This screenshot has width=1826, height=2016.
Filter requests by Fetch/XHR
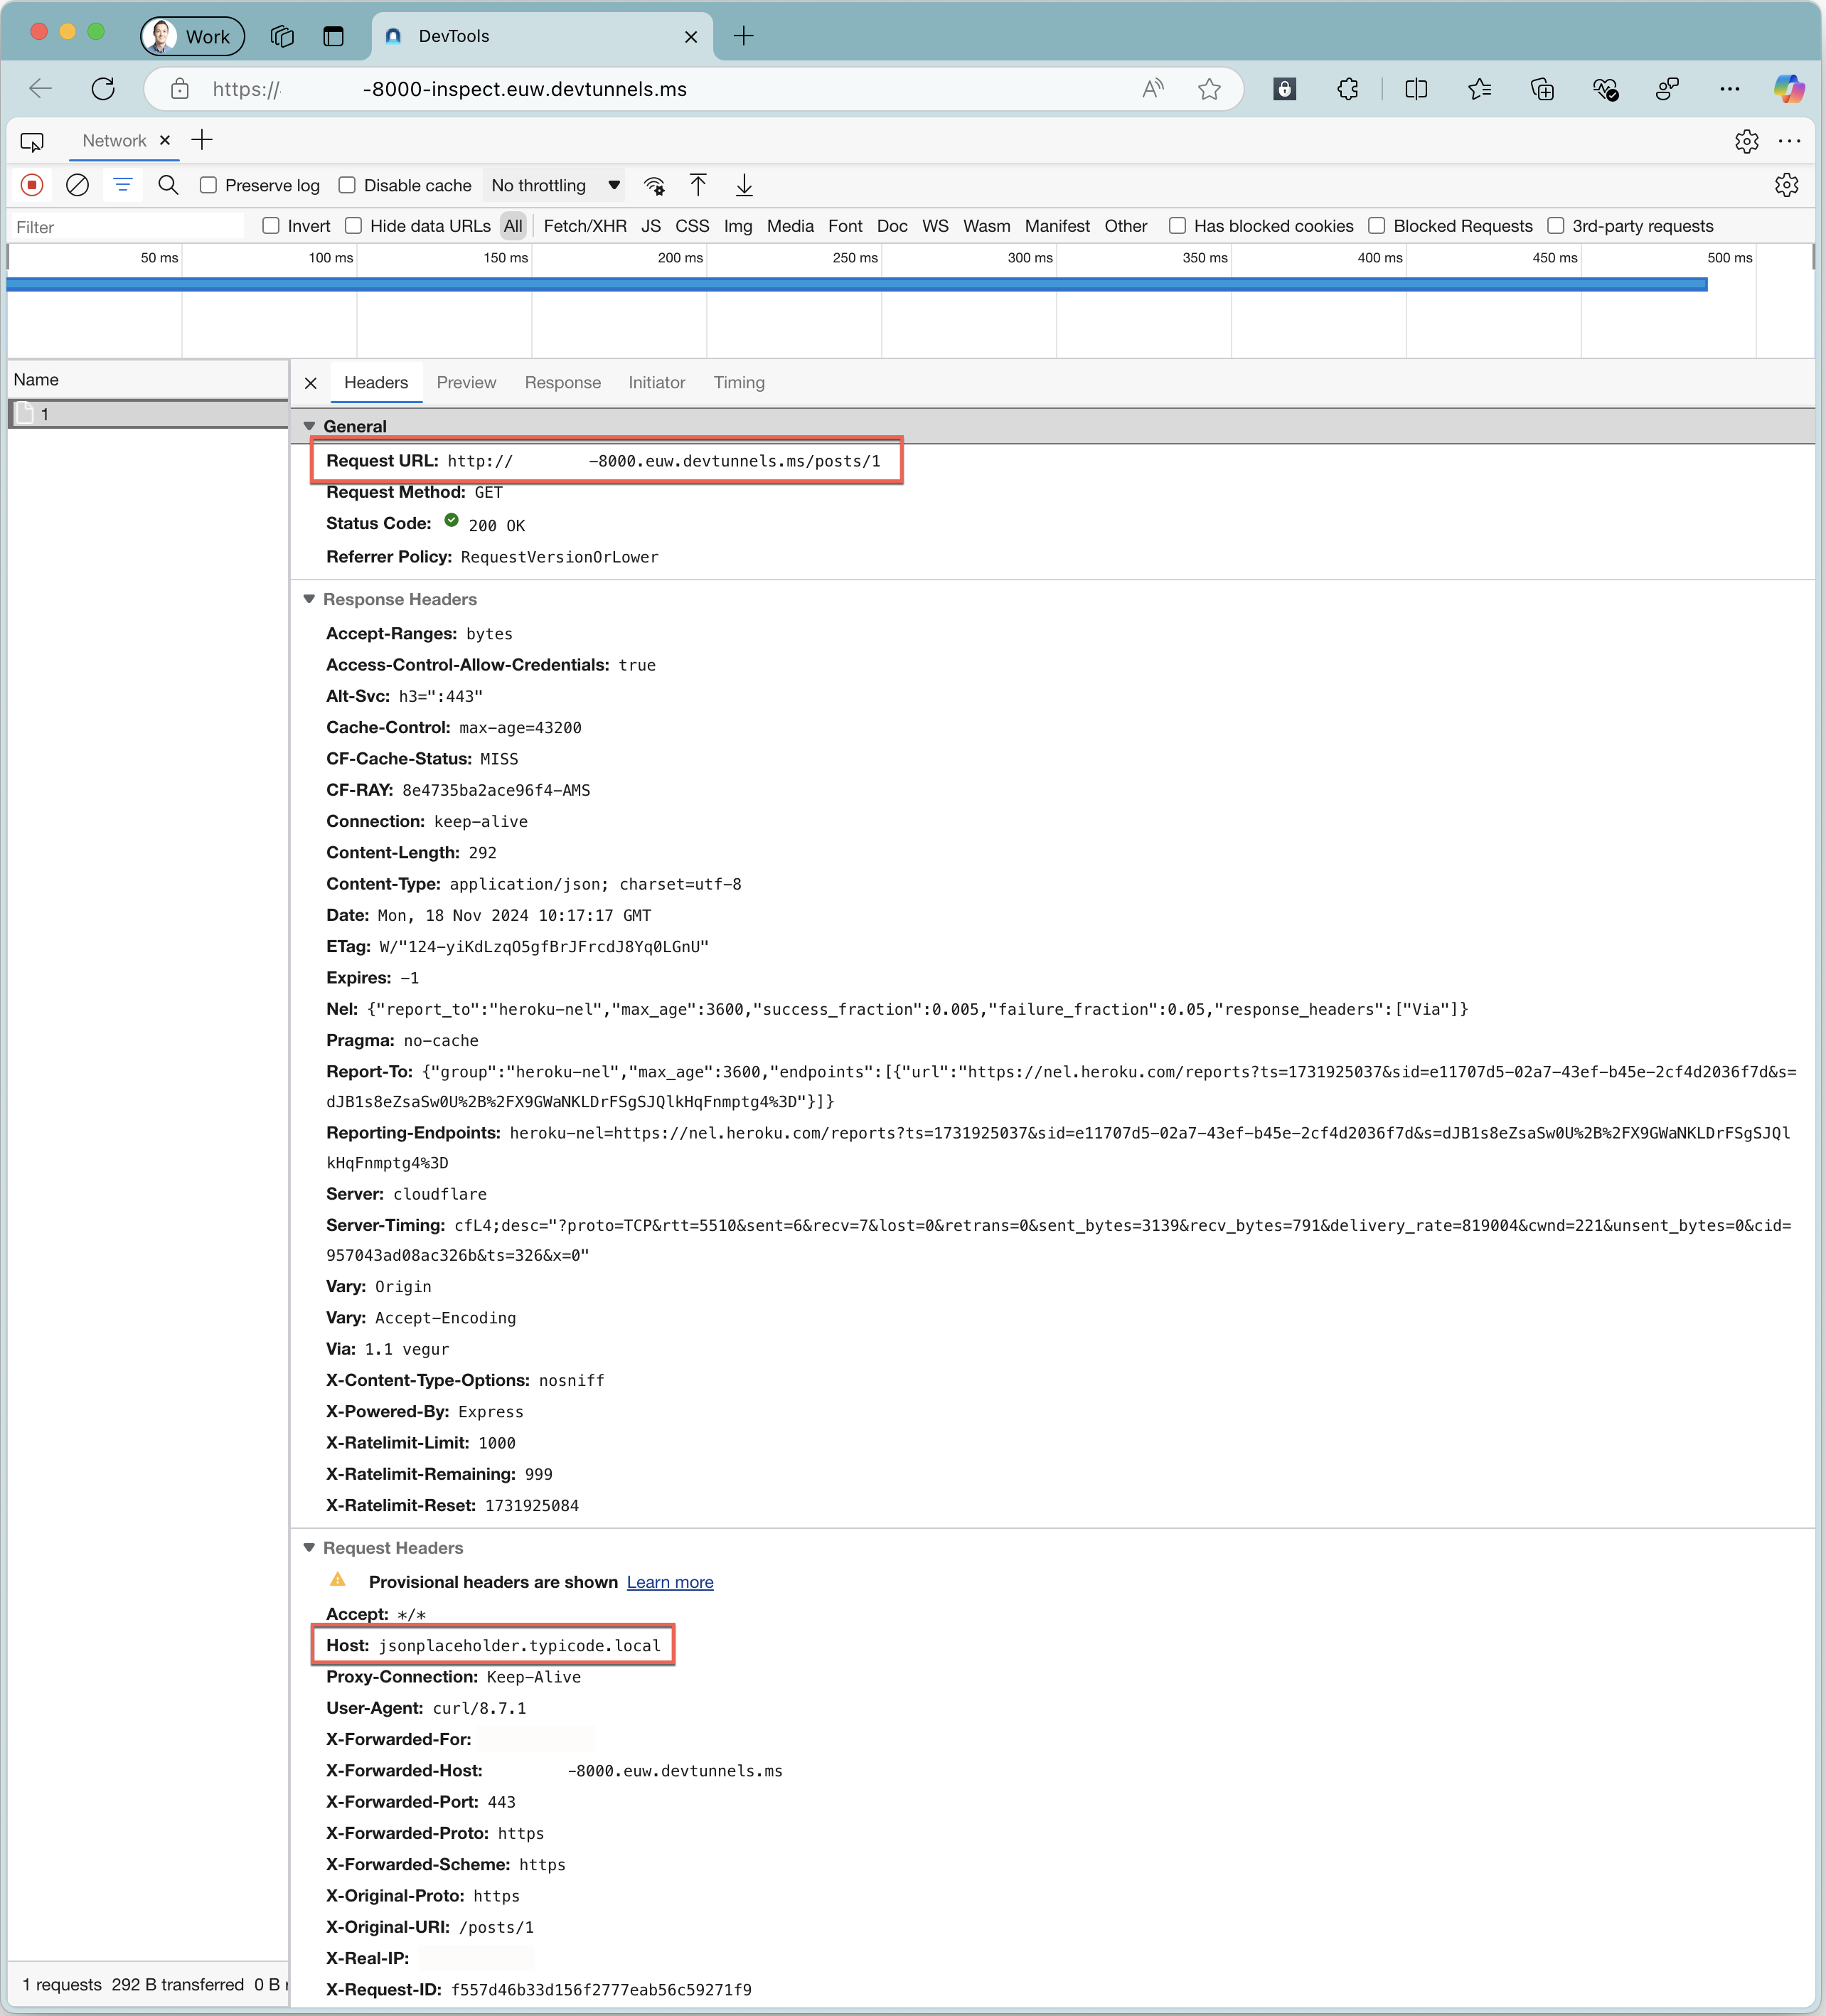pyautogui.click(x=585, y=226)
